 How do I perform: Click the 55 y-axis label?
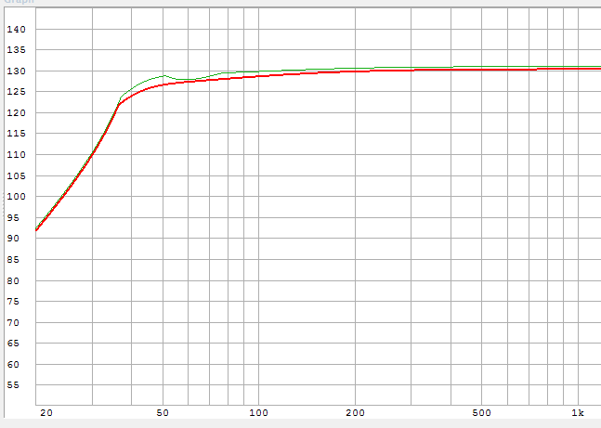(13, 385)
